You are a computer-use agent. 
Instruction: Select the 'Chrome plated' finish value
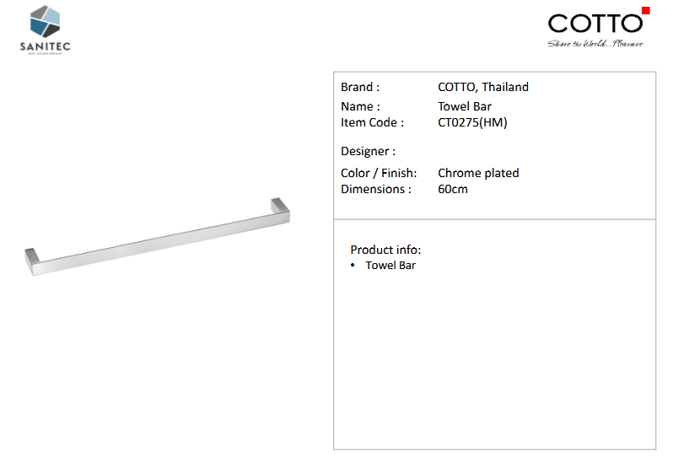[x=478, y=173]
